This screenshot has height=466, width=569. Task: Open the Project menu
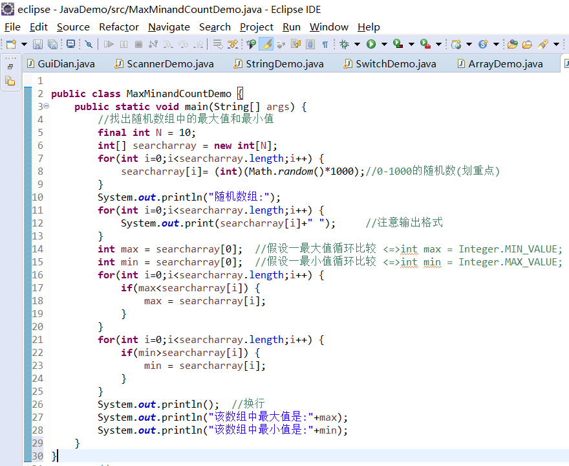pos(257,27)
